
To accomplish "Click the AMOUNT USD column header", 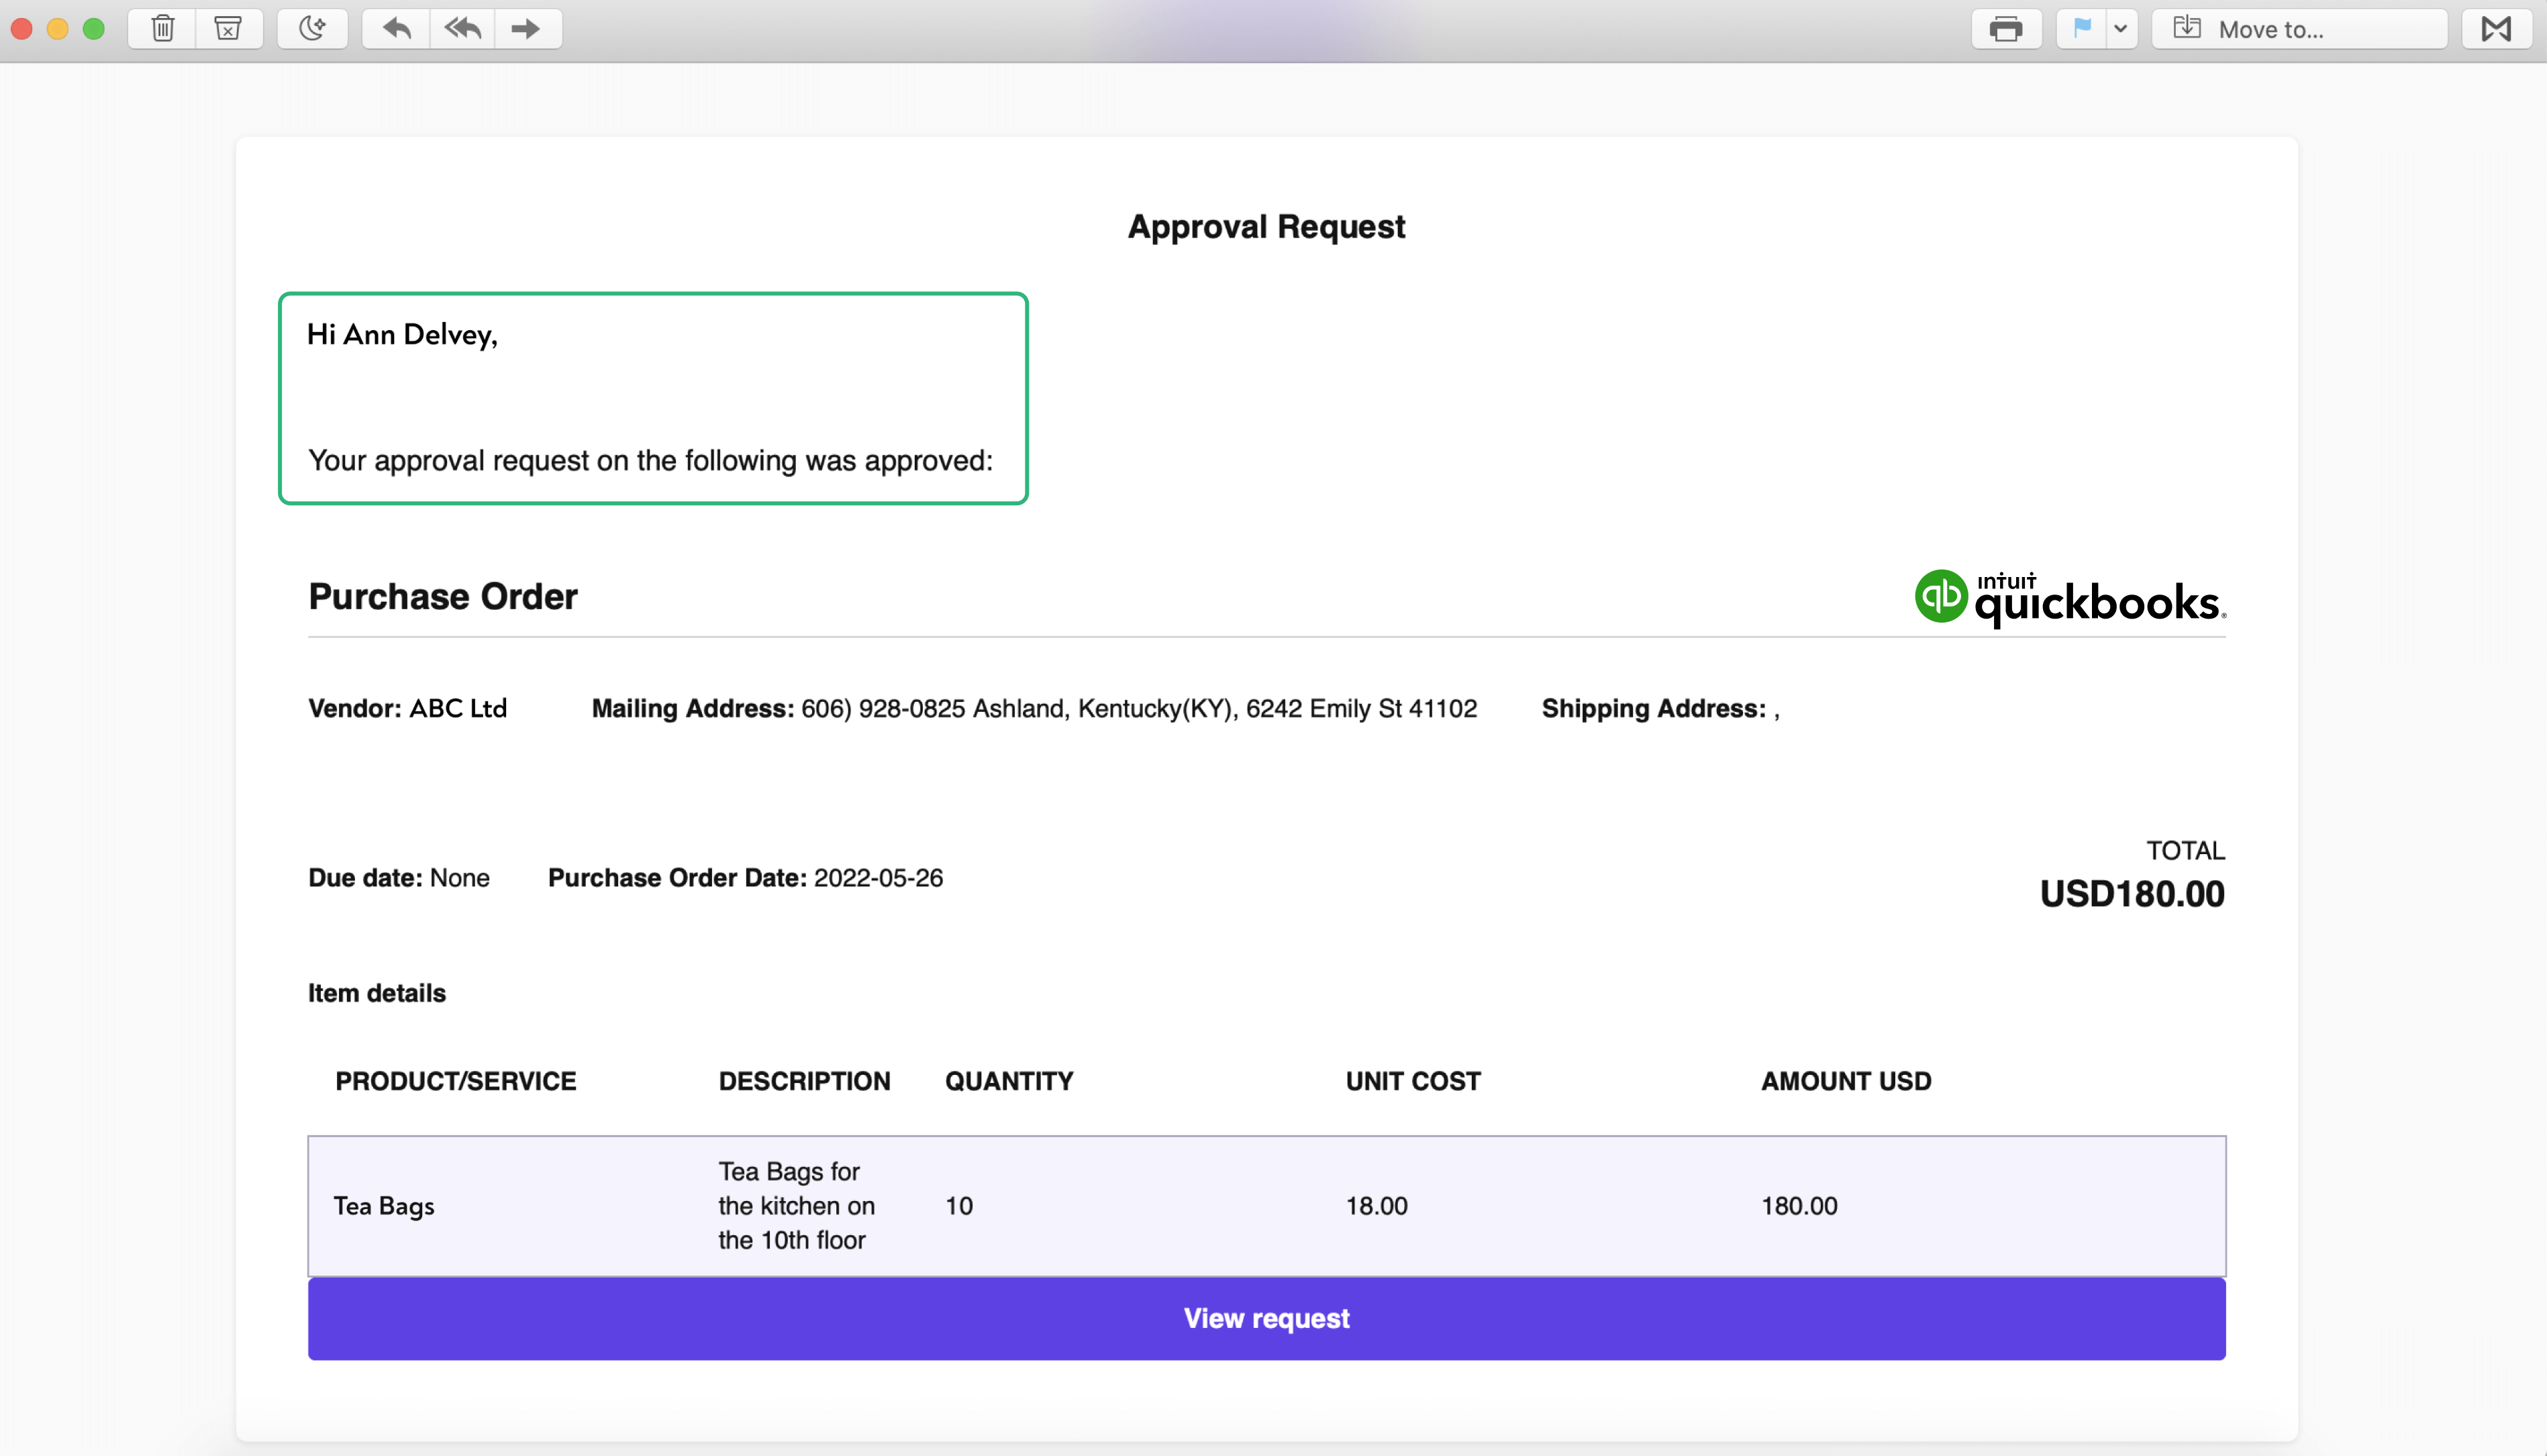I will click(x=1846, y=1081).
